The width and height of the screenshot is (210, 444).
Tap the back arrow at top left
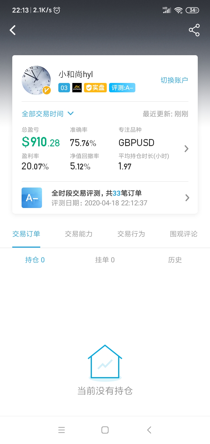tap(13, 30)
